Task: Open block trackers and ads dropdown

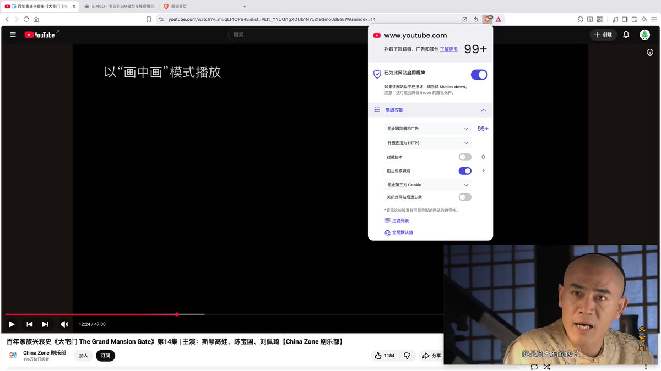Action: (428, 129)
